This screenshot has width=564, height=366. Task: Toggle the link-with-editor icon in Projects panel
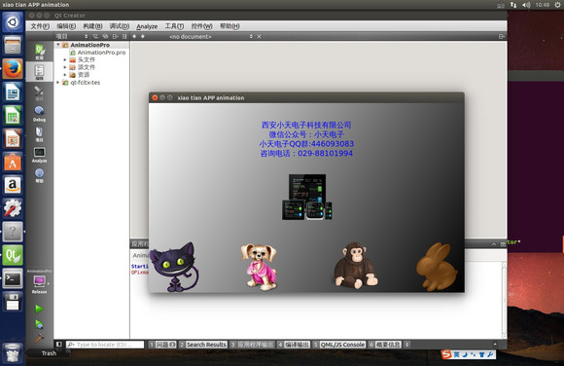105,36
